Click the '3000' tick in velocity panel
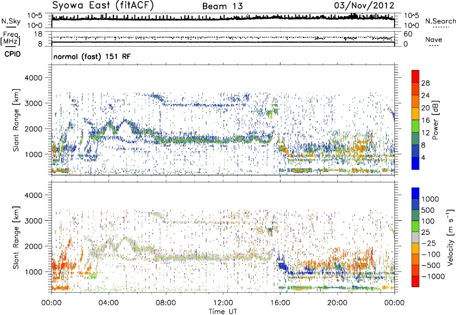This screenshot has height=315, width=456. pos(33,221)
